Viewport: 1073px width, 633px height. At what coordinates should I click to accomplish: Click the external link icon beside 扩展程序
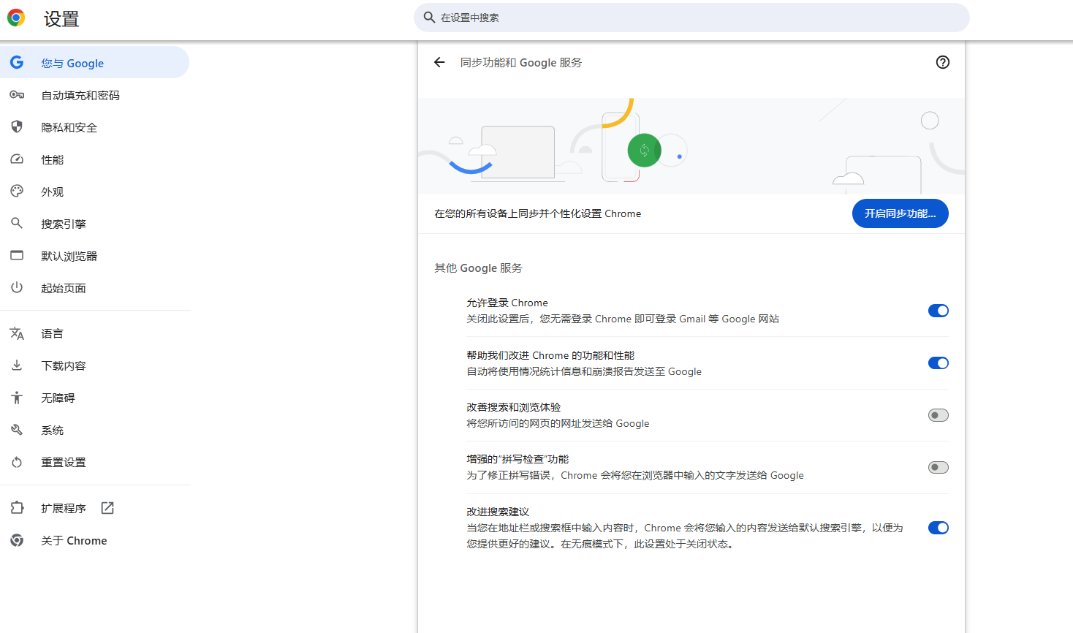[107, 508]
